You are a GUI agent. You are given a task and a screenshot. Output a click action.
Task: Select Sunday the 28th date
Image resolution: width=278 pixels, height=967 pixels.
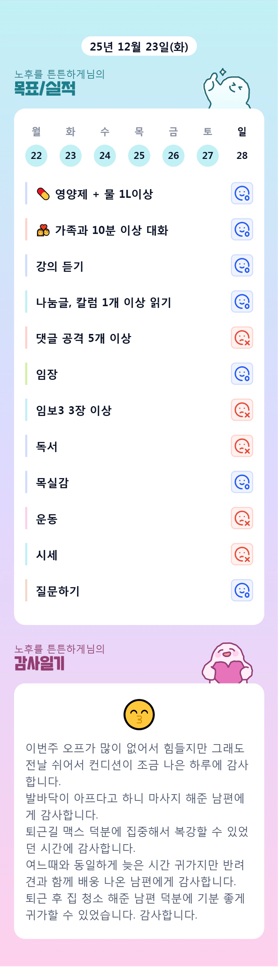[x=242, y=156]
